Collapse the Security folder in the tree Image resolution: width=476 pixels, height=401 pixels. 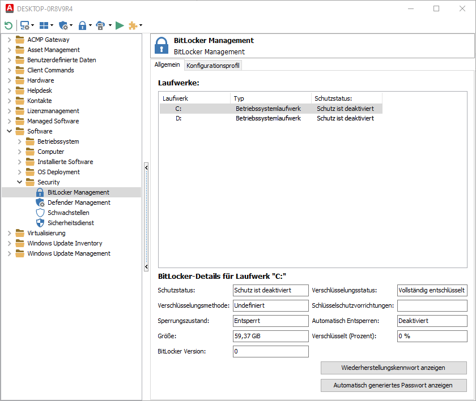(x=19, y=182)
